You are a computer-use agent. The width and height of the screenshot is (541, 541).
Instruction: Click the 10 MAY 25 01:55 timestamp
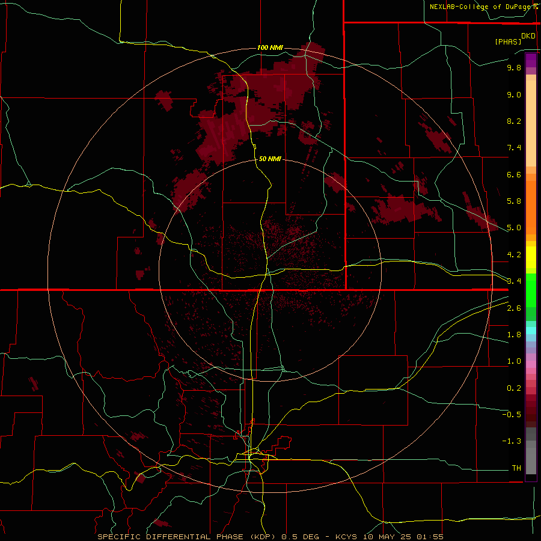pos(403,537)
